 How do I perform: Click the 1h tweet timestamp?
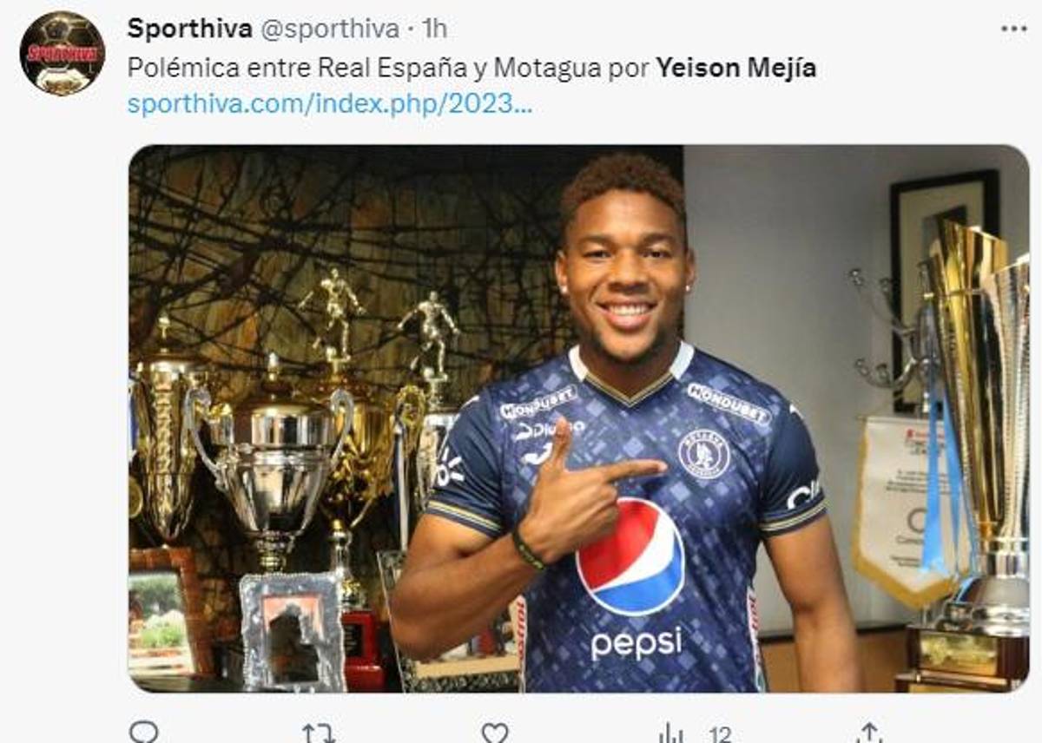point(434,29)
